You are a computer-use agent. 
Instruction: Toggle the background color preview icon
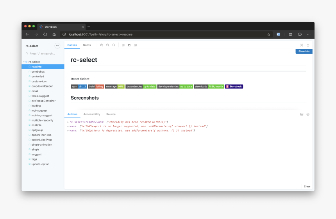click(129, 45)
